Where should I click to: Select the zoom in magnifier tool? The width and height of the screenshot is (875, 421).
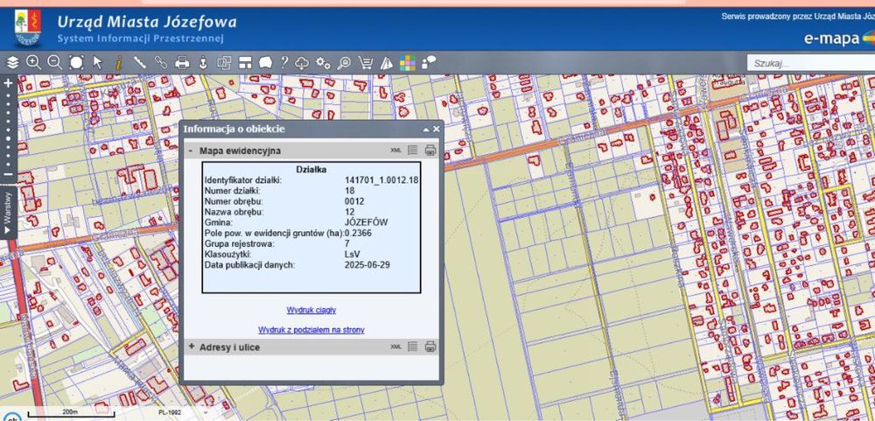point(33,62)
